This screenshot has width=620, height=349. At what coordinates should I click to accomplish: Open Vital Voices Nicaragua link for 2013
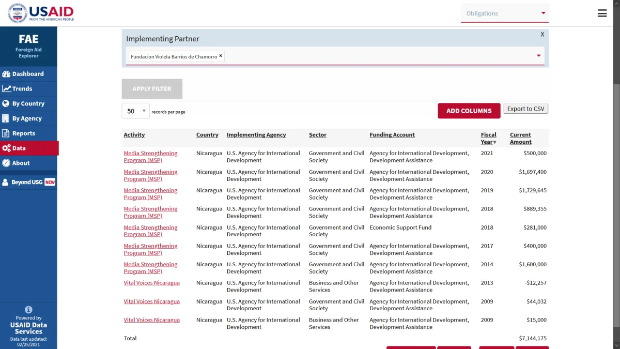click(152, 283)
